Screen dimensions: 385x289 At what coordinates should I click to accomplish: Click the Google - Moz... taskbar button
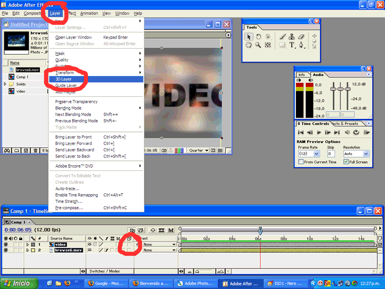tap(106, 284)
